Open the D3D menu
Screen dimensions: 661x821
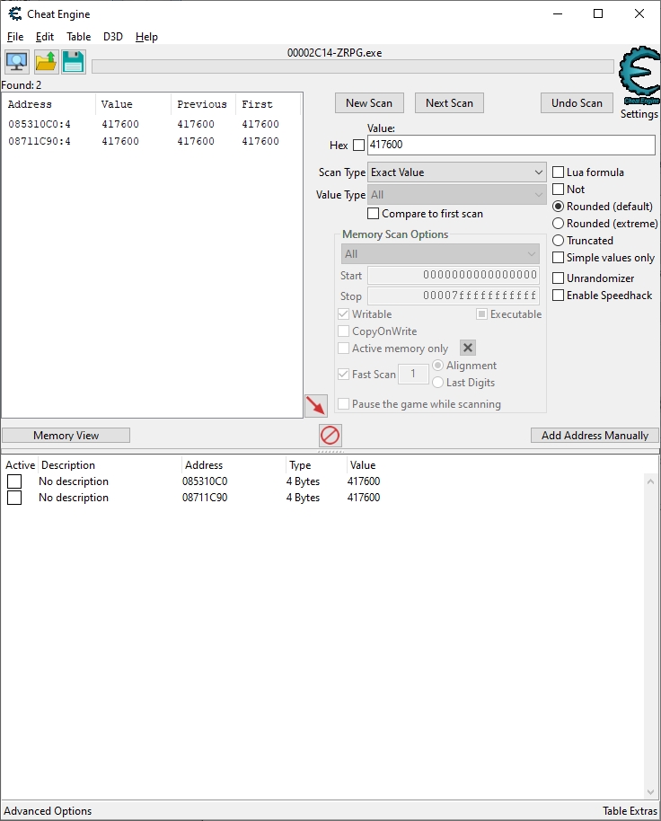[113, 37]
